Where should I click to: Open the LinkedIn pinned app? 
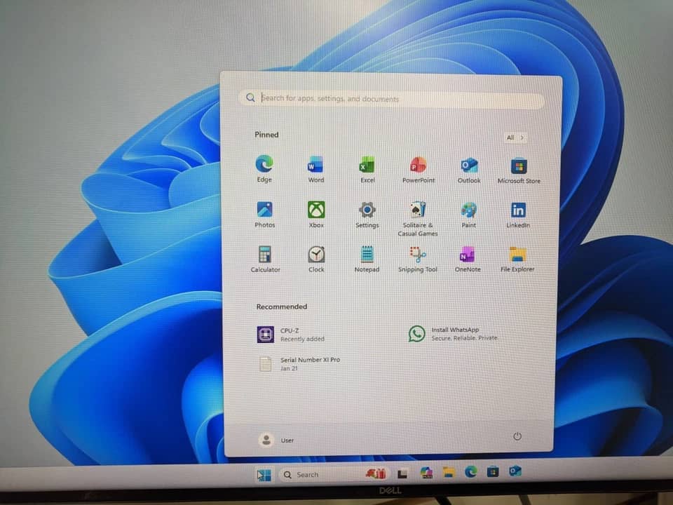pyautogui.click(x=518, y=215)
